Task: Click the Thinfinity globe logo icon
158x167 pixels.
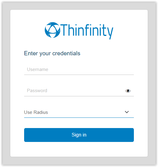Action: (x=52, y=30)
